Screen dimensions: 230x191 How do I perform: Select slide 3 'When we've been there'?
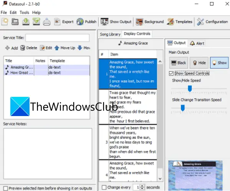click(x=128, y=142)
